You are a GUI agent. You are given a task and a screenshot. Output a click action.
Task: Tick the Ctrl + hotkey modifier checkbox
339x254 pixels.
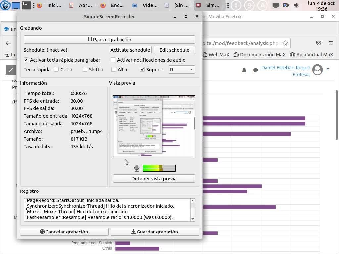[56, 70]
